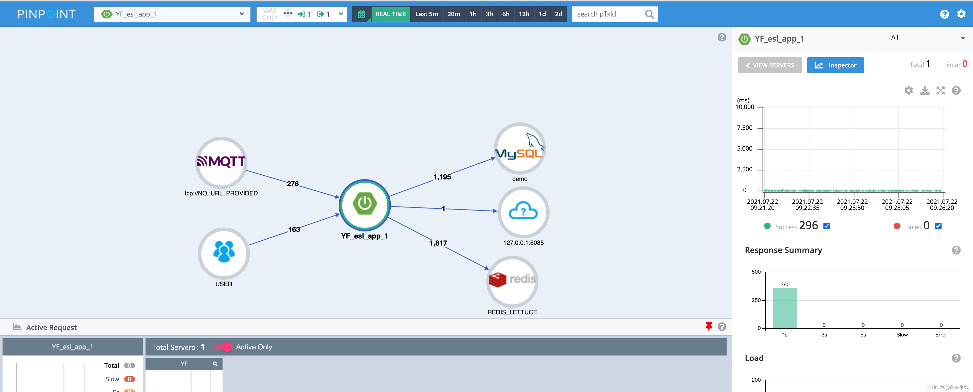This screenshot has width=973, height=392.
Task: Uncheck the Success checkbox
Action: point(826,226)
